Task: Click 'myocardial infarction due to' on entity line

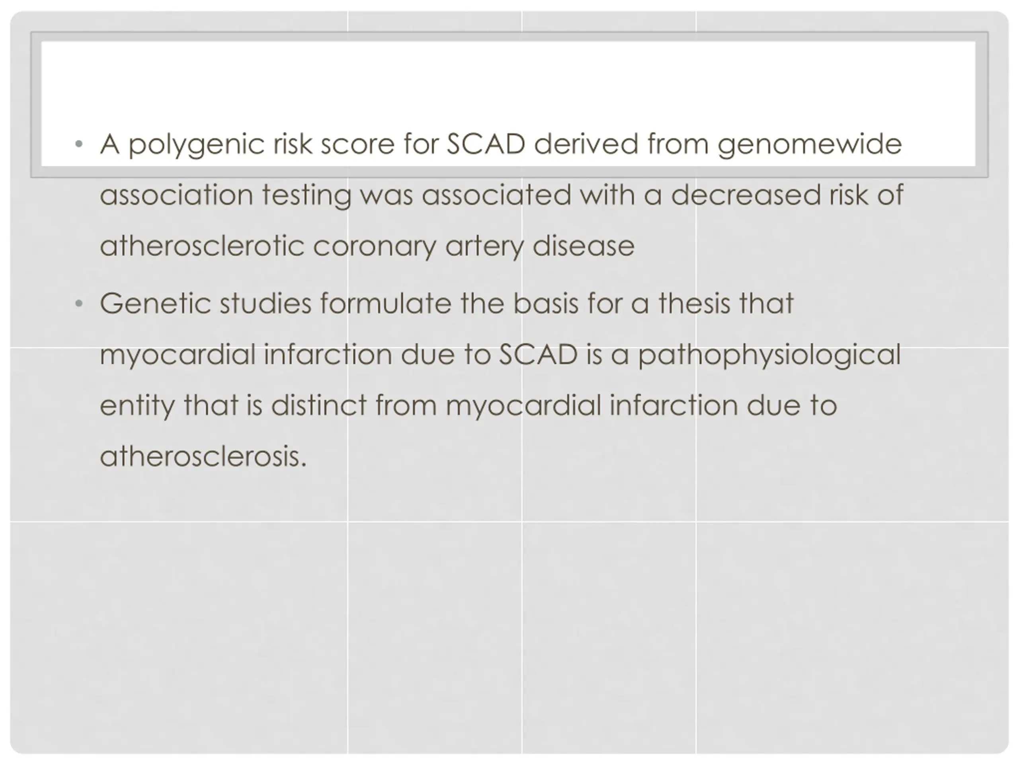Action: tap(641, 406)
